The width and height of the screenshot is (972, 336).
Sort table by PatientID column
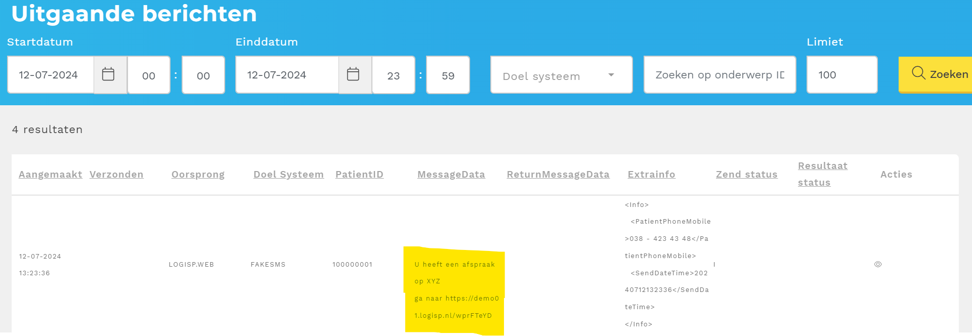click(359, 175)
